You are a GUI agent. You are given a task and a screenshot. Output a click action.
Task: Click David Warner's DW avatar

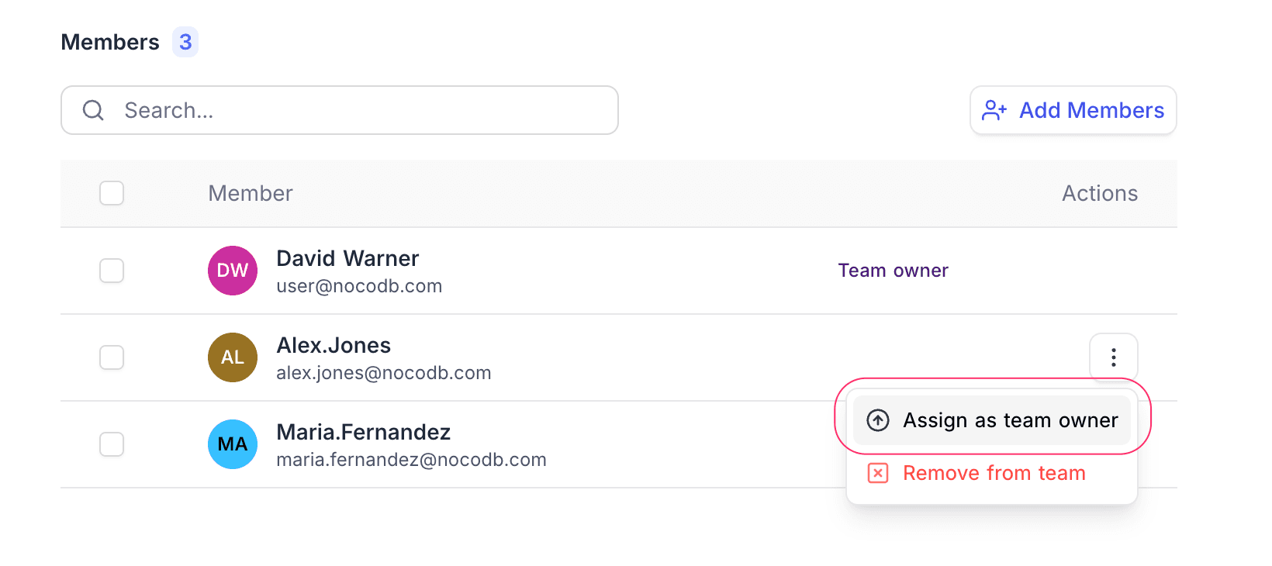pos(232,271)
